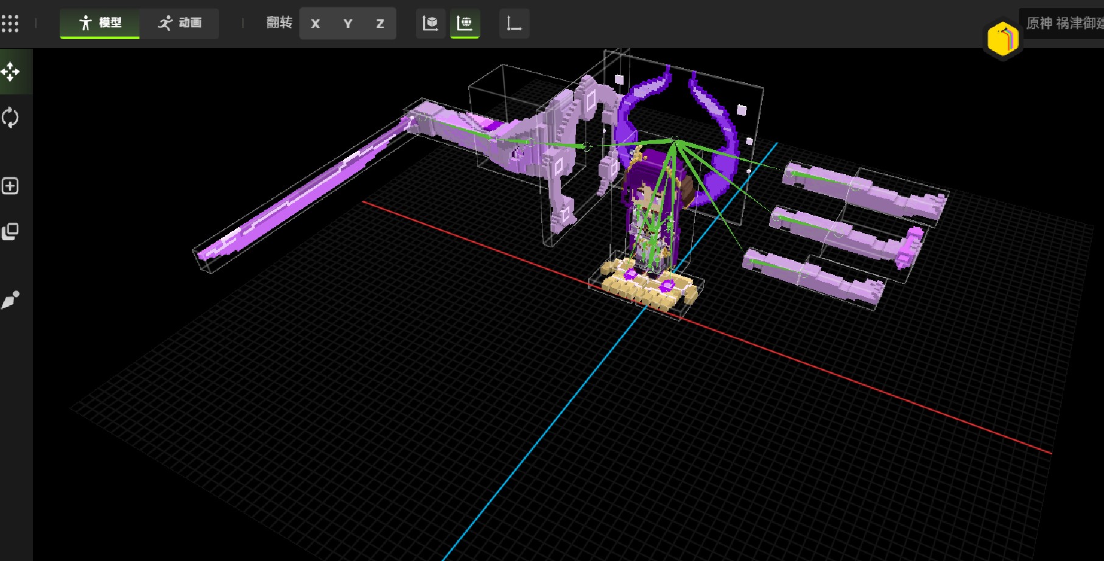Toggle the L-shaped axis display icon
Screen dimensions: 1104x561
pos(514,24)
